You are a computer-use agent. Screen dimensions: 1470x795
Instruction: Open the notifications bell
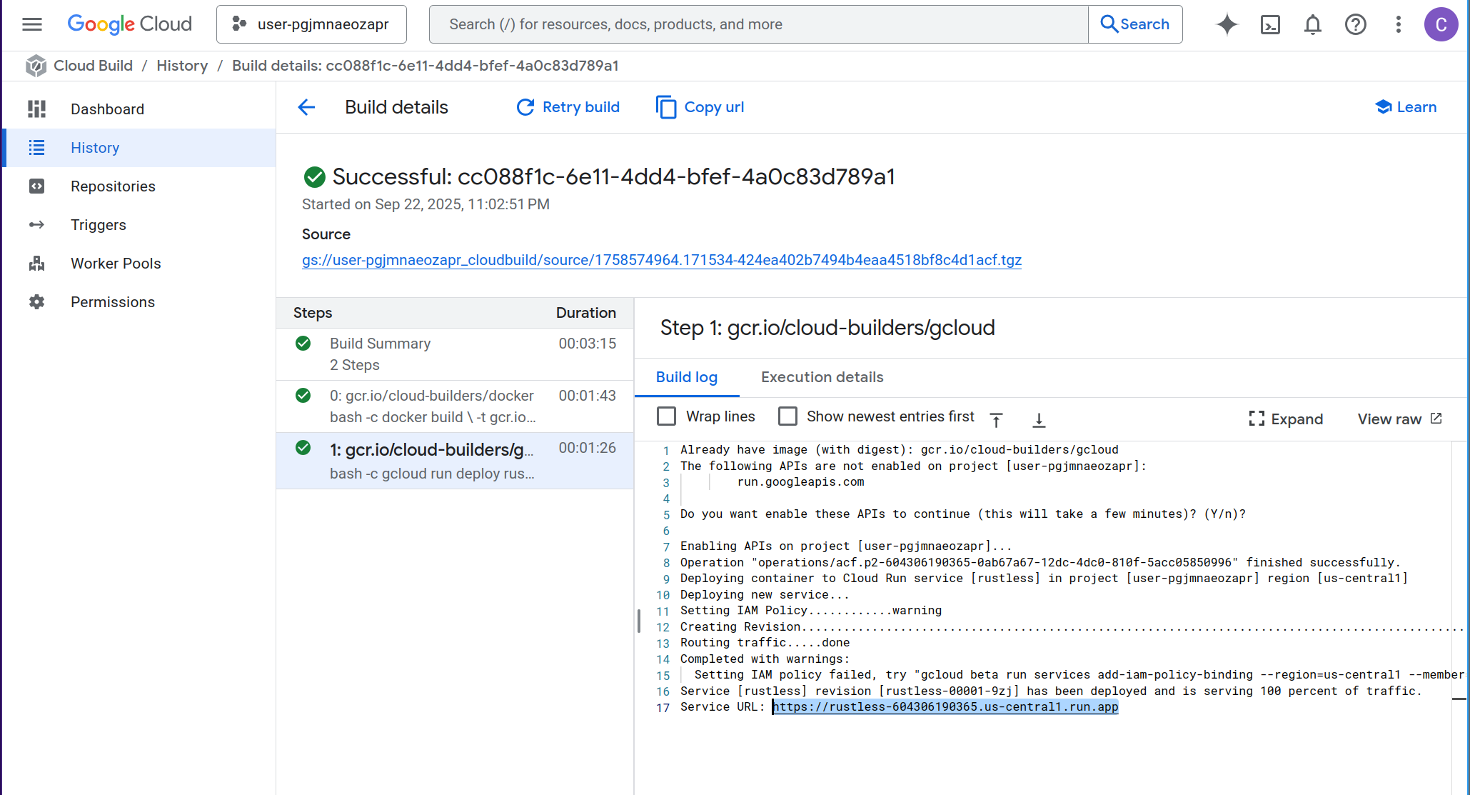pos(1312,24)
